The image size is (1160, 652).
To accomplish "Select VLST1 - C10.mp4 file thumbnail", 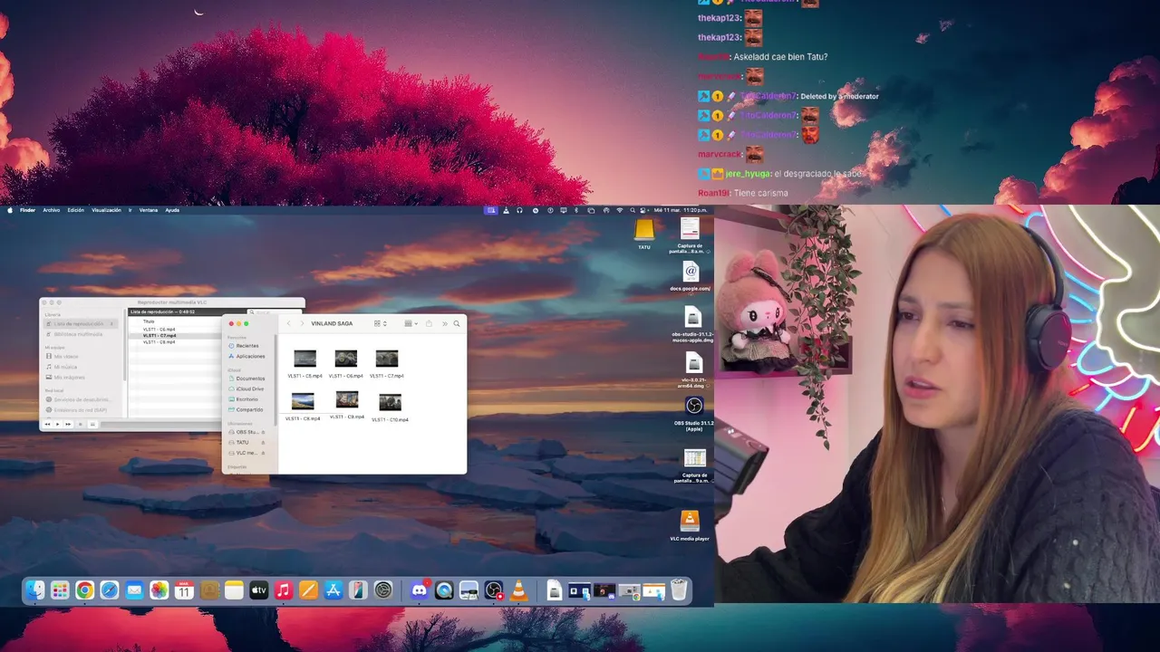I will [x=390, y=402].
